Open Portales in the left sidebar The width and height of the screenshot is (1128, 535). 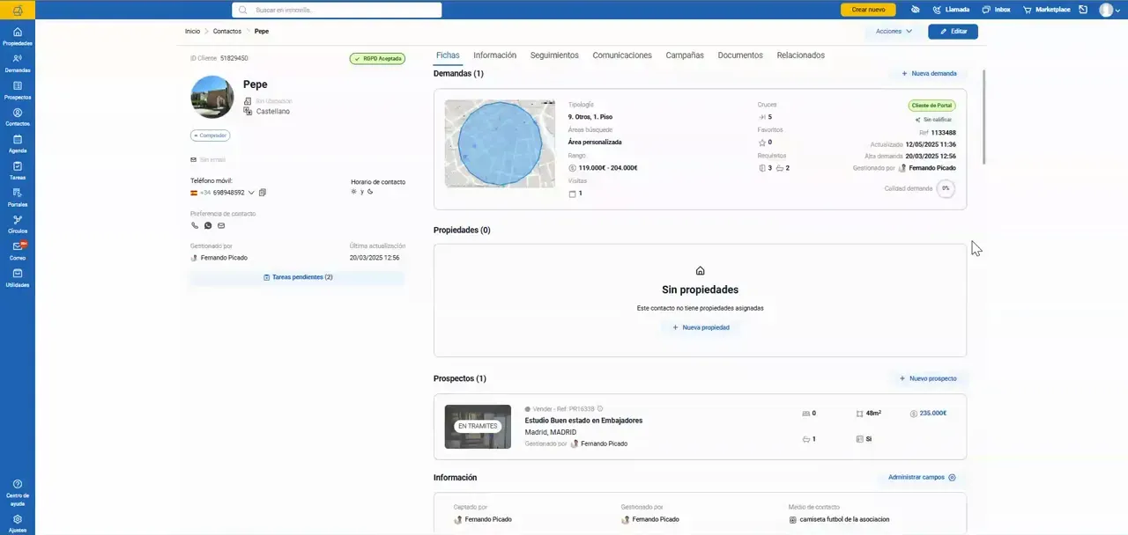[18, 198]
